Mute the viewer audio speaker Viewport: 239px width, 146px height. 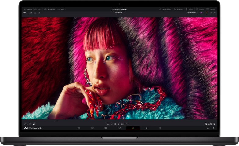click(34, 124)
